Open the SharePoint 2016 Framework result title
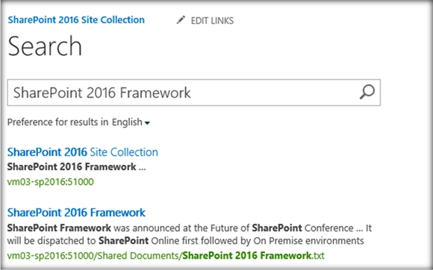 [x=76, y=213]
